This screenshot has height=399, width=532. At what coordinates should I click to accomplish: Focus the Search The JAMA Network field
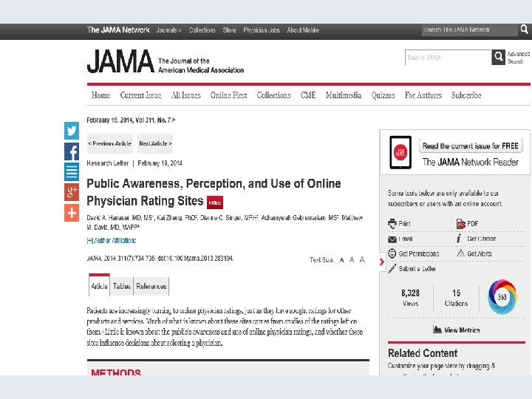coord(470,30)
